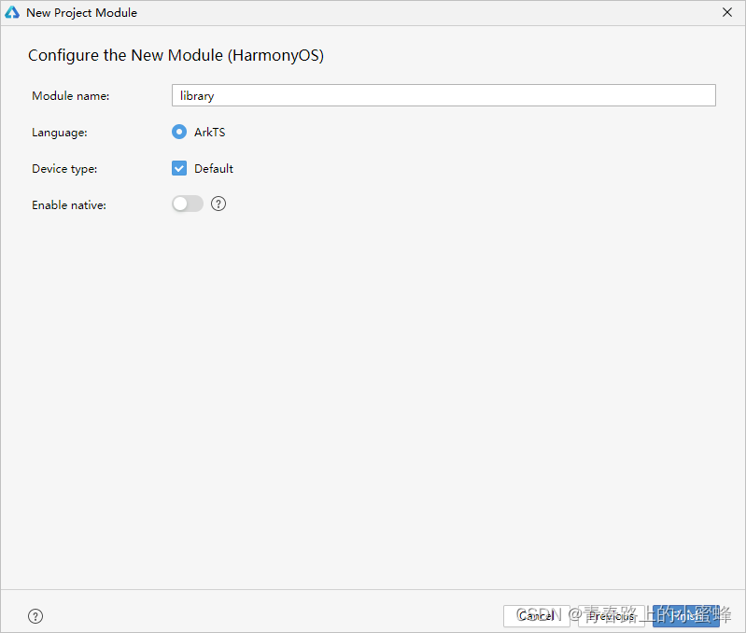Viewport: 746px width, 633px height.
Task: Open help tooltip beside Enable native toggle
Action: [x=218, y=204]
